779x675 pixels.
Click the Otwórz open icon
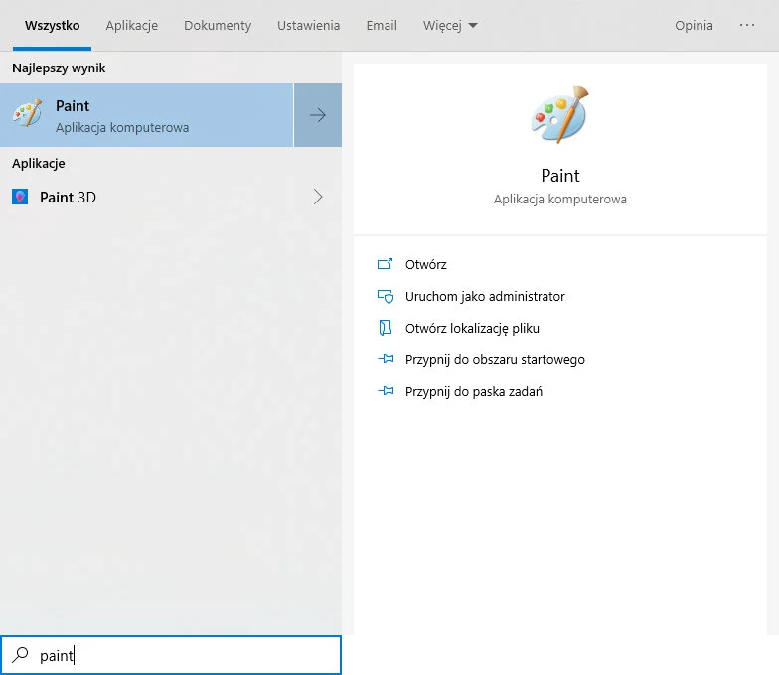(386, 265)
